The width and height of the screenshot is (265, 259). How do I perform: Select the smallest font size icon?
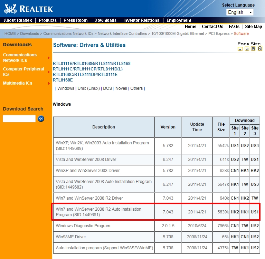[x=240, y=49]
